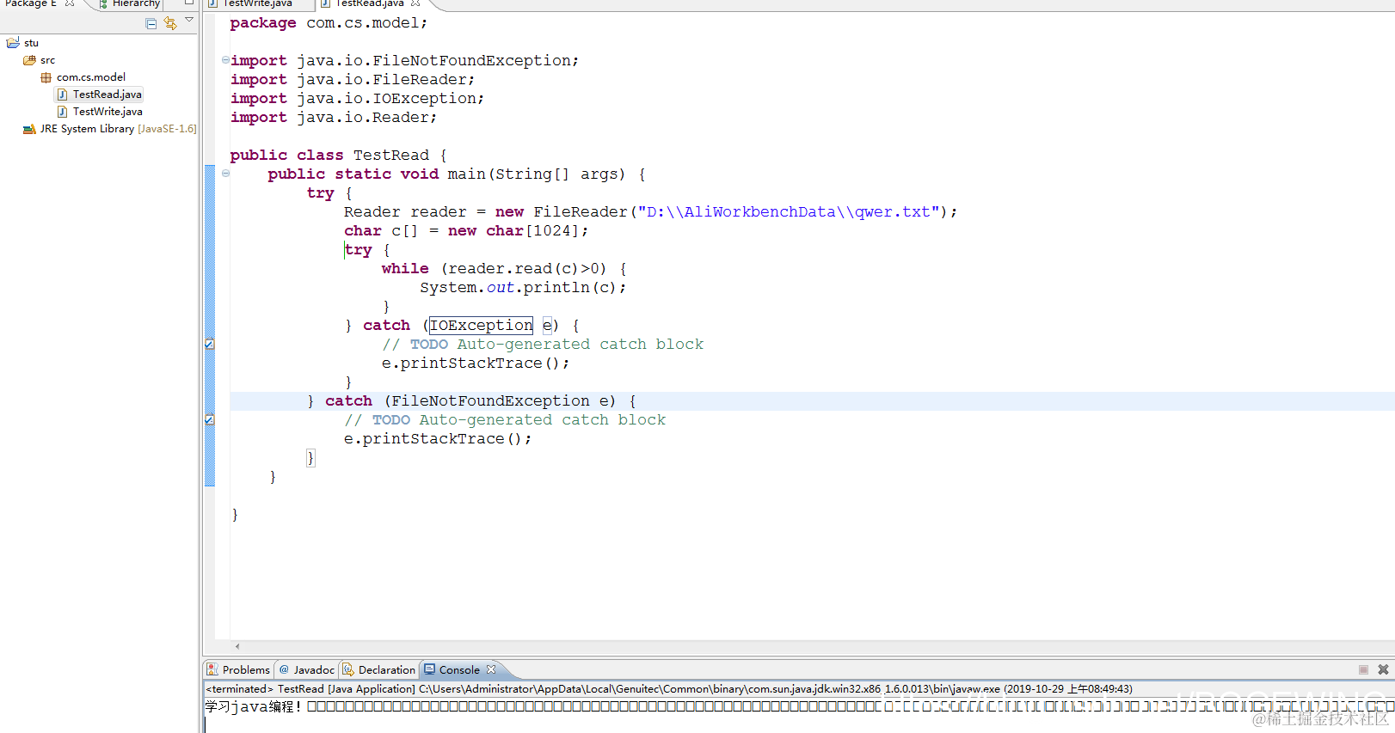Remove launch with Console X icon
The width and height of the screenshot is (1395, 733).
(1383, 669)
